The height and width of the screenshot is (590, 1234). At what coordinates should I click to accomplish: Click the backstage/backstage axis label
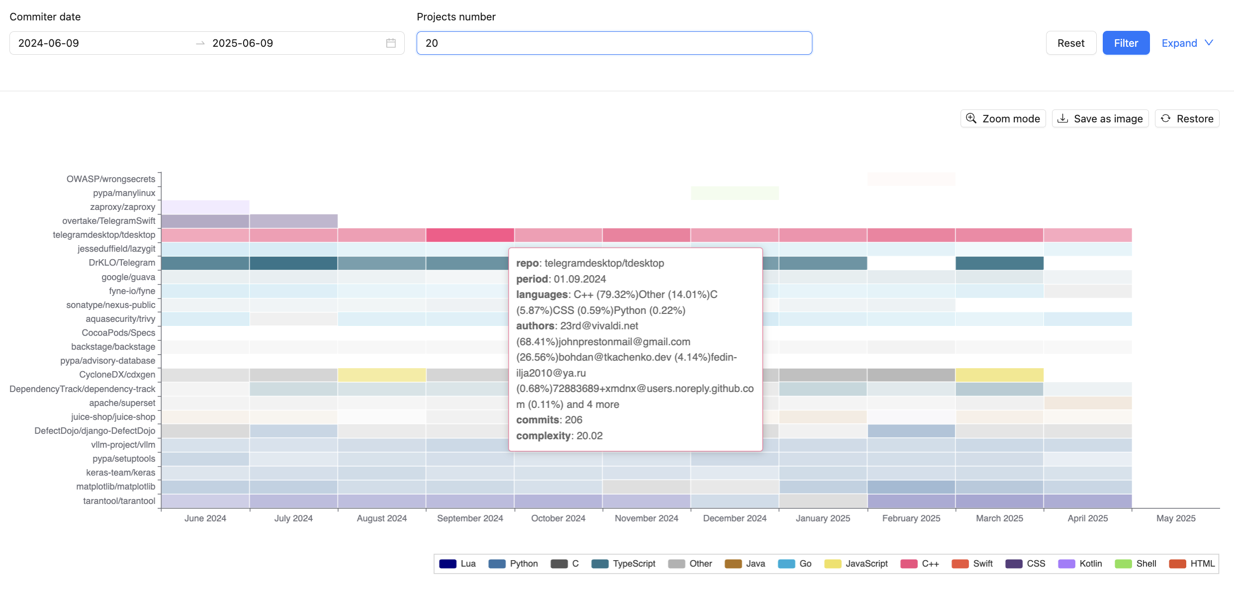point(113,347)
